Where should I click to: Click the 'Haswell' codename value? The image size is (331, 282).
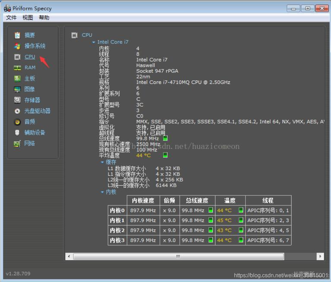146,65
